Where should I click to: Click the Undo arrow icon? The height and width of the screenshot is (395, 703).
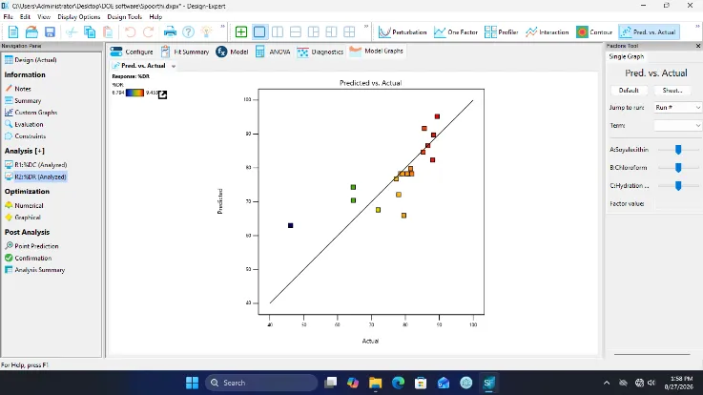tap(130, 31)
